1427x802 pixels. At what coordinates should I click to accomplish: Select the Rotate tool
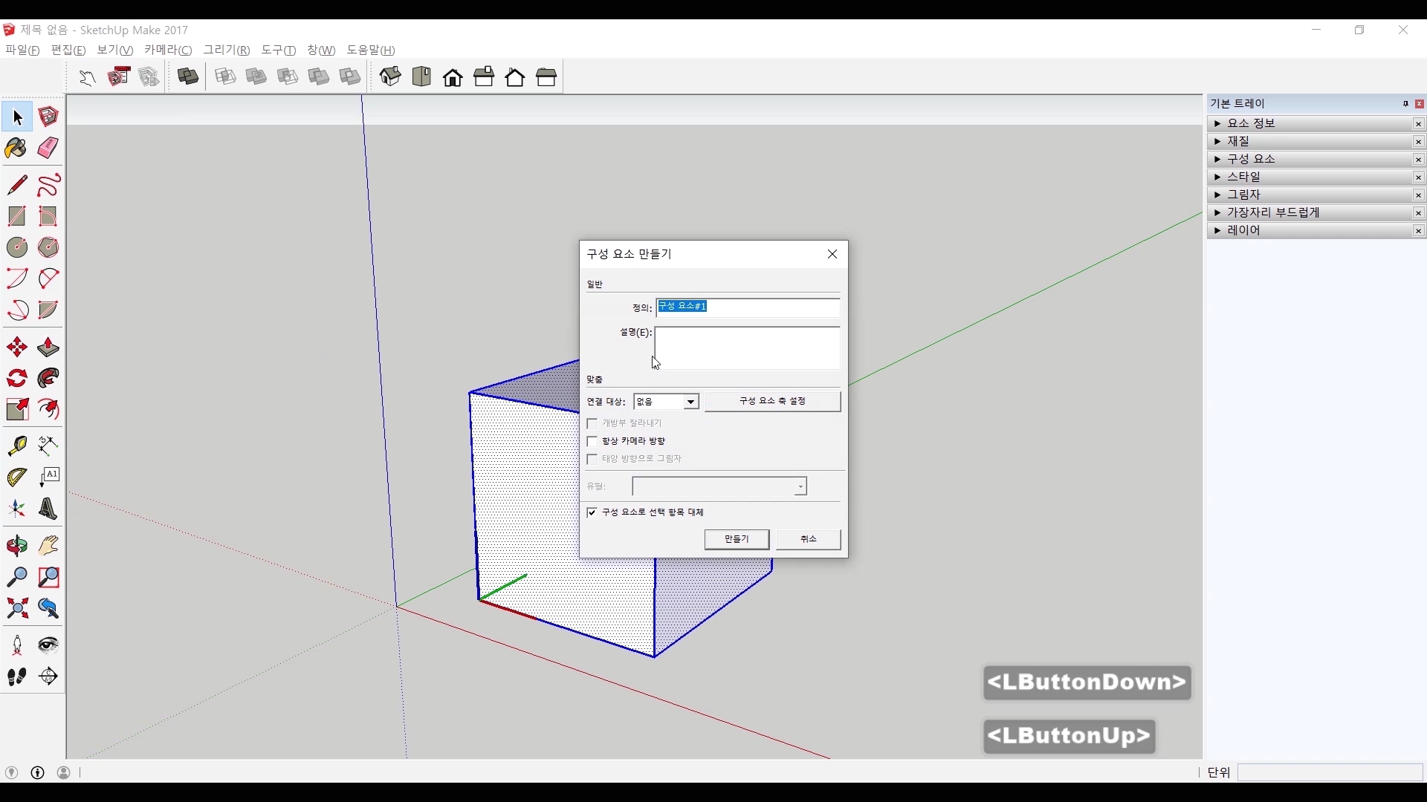pos(16,379)
